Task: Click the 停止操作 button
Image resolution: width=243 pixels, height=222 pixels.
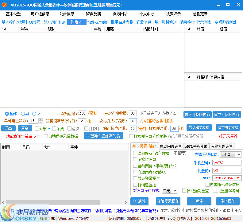Action: pos(228,201)
